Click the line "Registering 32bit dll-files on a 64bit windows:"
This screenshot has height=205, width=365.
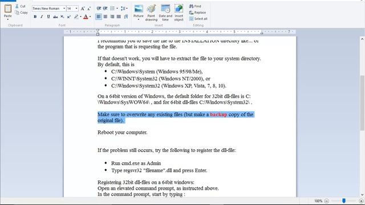(146, 182)
